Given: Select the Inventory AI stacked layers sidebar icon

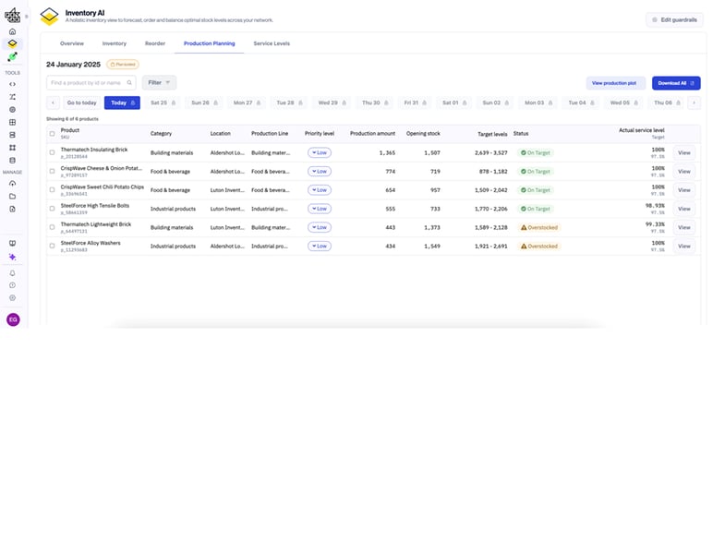Looking at the screenshot, I should (12, 43).
